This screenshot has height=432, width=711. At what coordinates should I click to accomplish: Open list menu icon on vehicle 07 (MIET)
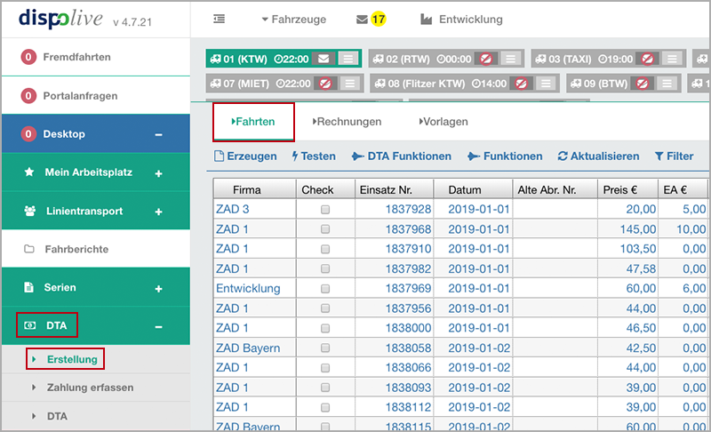pos(350,84)
